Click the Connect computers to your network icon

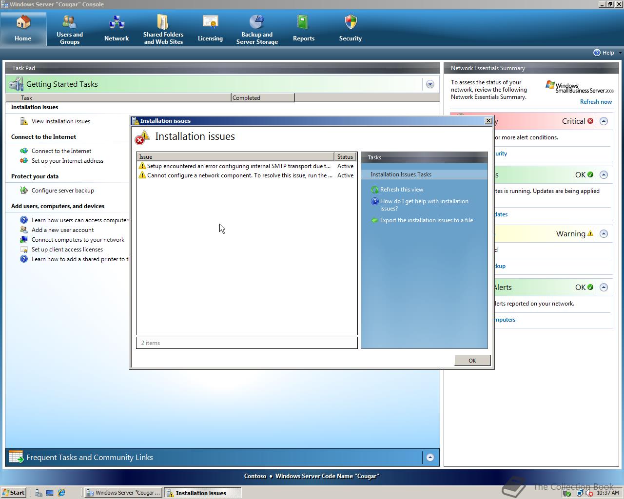pyautogui.click(x=23, y=240)
